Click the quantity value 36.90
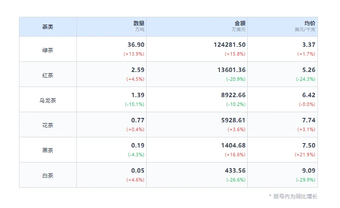Image resolution: width=340 pixels, height=208 pixels. (x=136, y=45)
